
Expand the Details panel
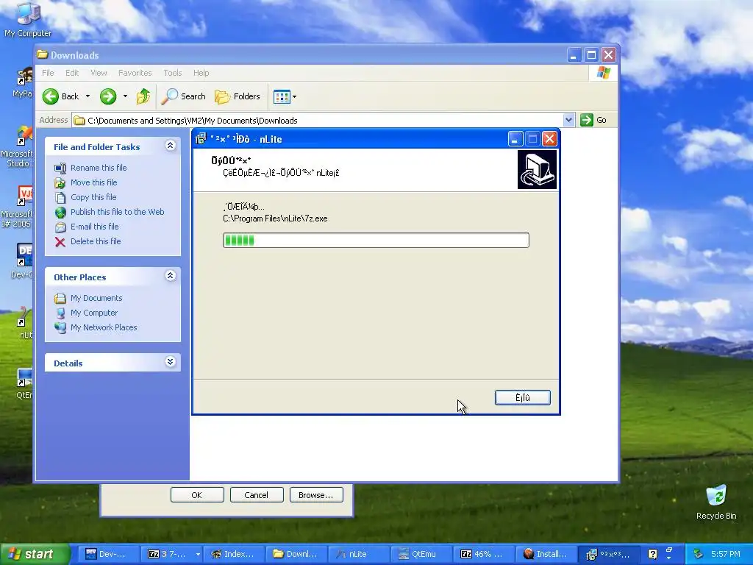171,362
